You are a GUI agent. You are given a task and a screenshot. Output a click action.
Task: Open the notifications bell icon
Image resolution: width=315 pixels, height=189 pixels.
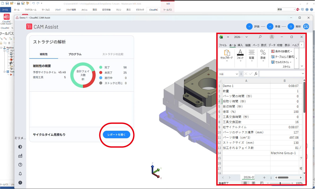[x=20, y=174]
